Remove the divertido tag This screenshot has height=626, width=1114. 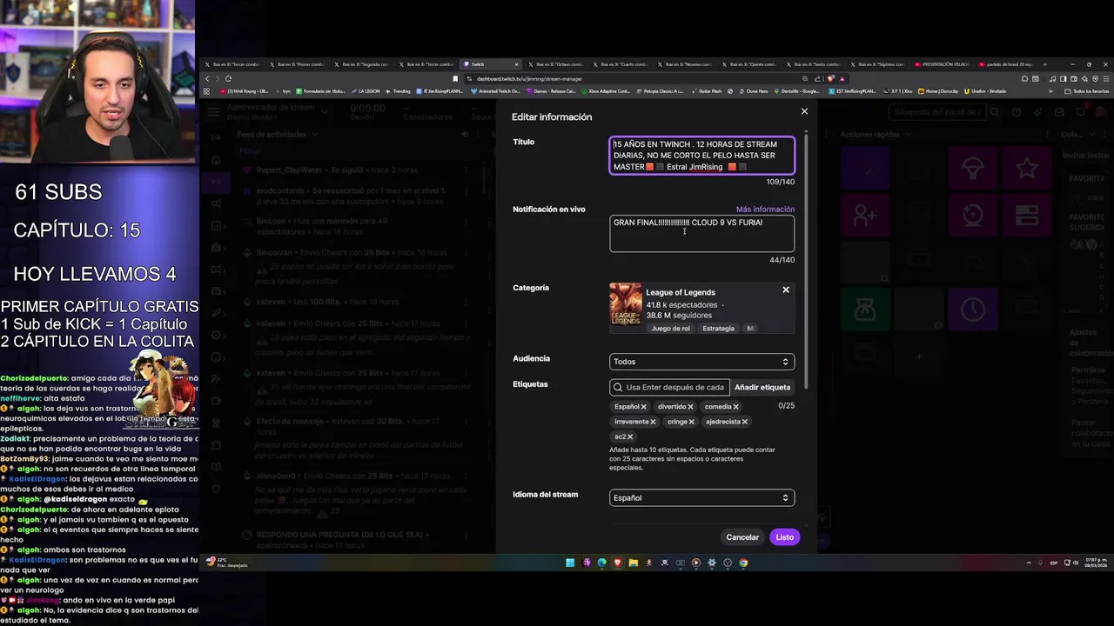(x=690, y=407)
